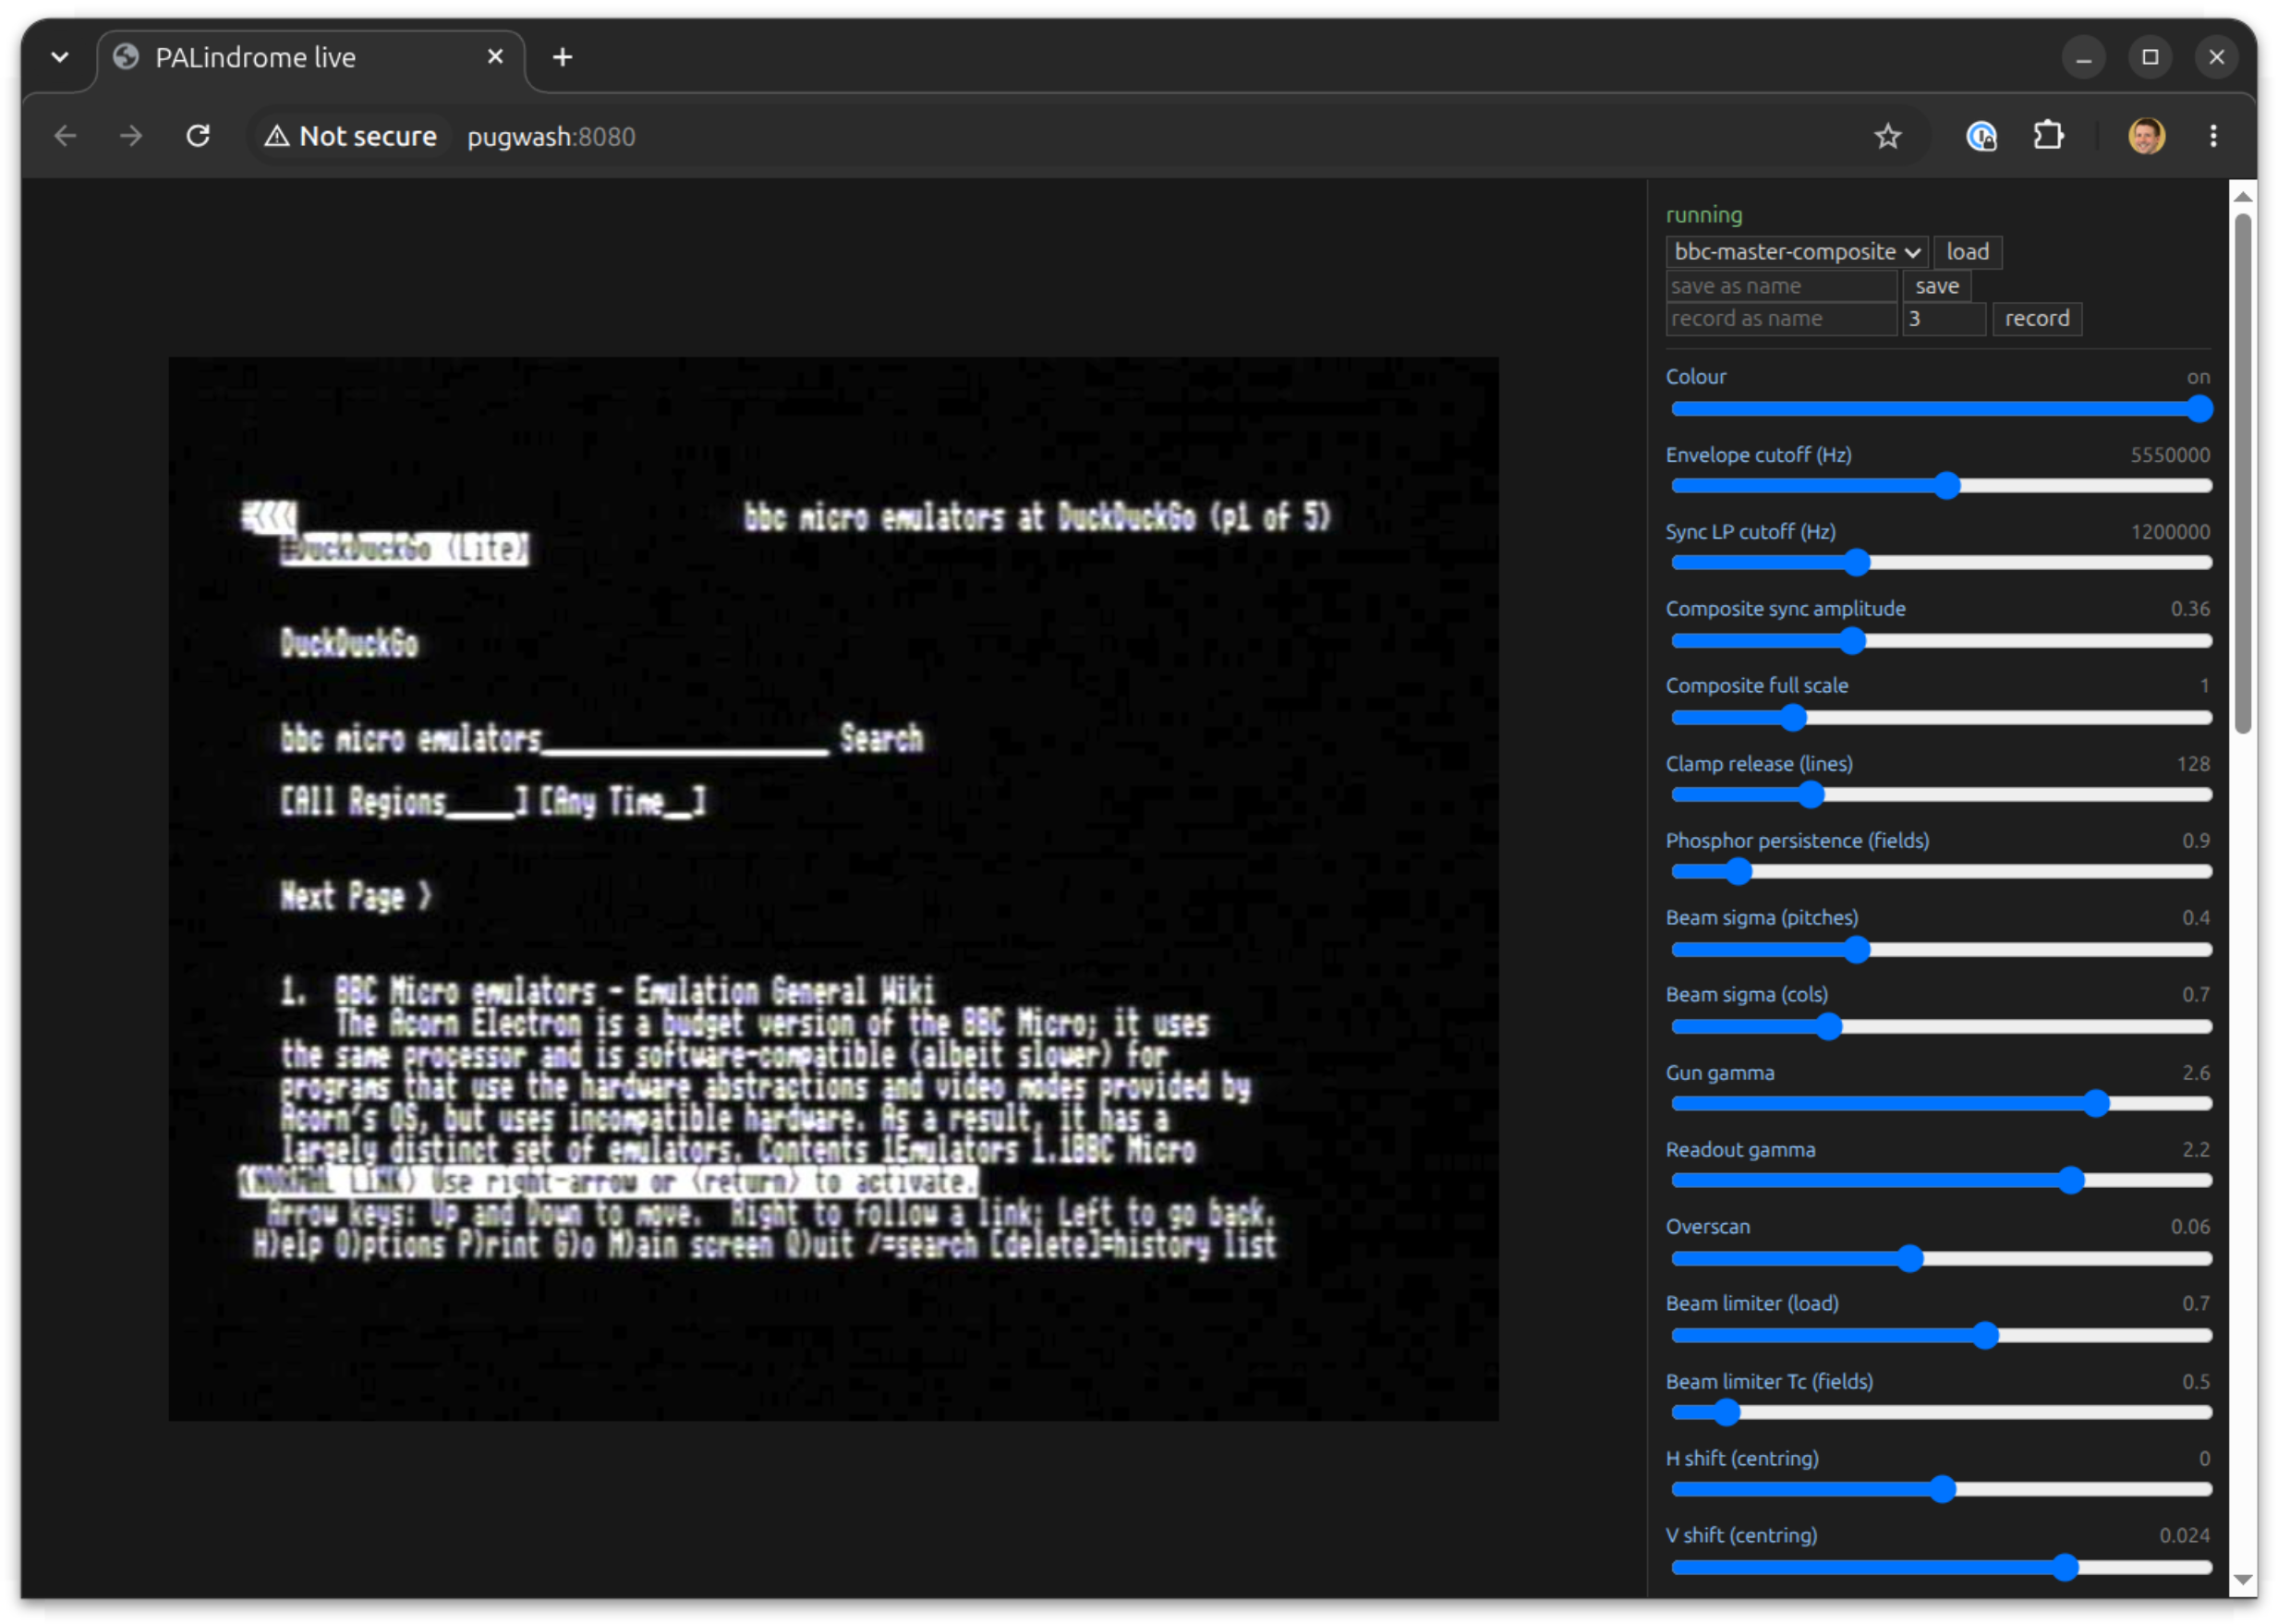Viewport: 2278px width, 1624px height.
Task: Click the 'bbc micro emulators' query text on CRT
Action: click(x=410, y=740)
